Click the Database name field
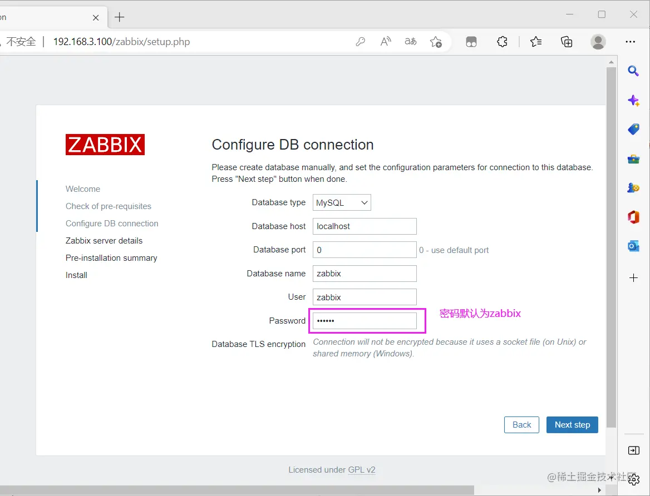 click(x=365, y=274)
